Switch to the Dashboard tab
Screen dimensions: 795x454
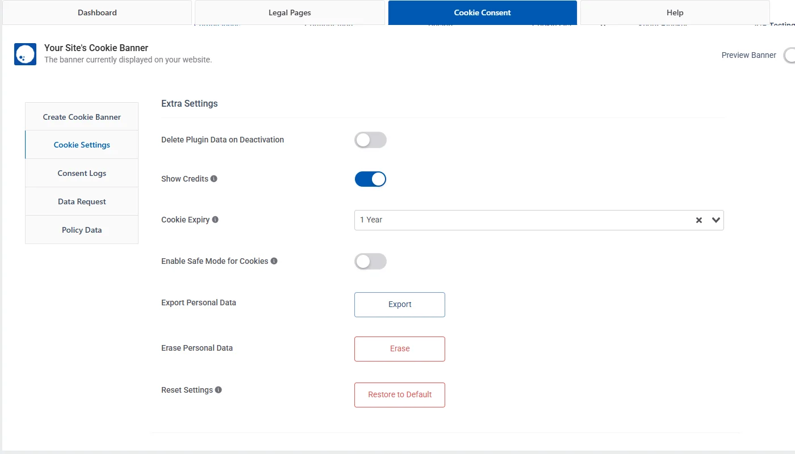[97, 12]
